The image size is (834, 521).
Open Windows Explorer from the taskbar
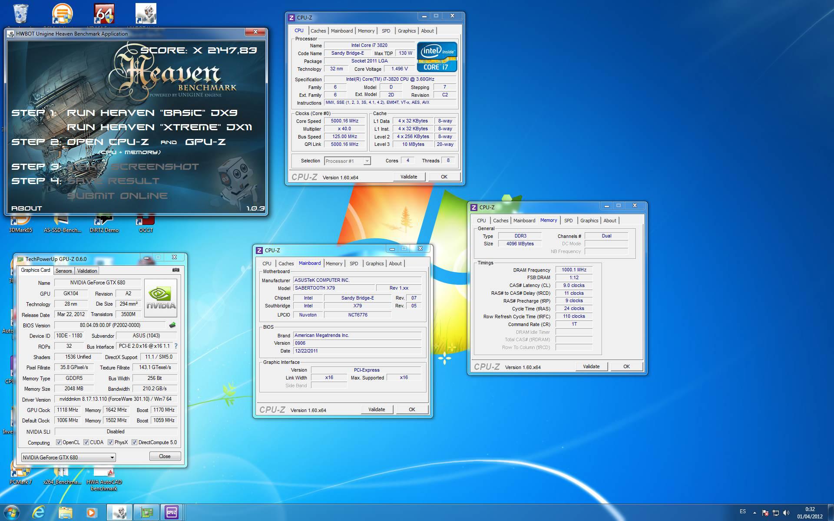point(65,513)
